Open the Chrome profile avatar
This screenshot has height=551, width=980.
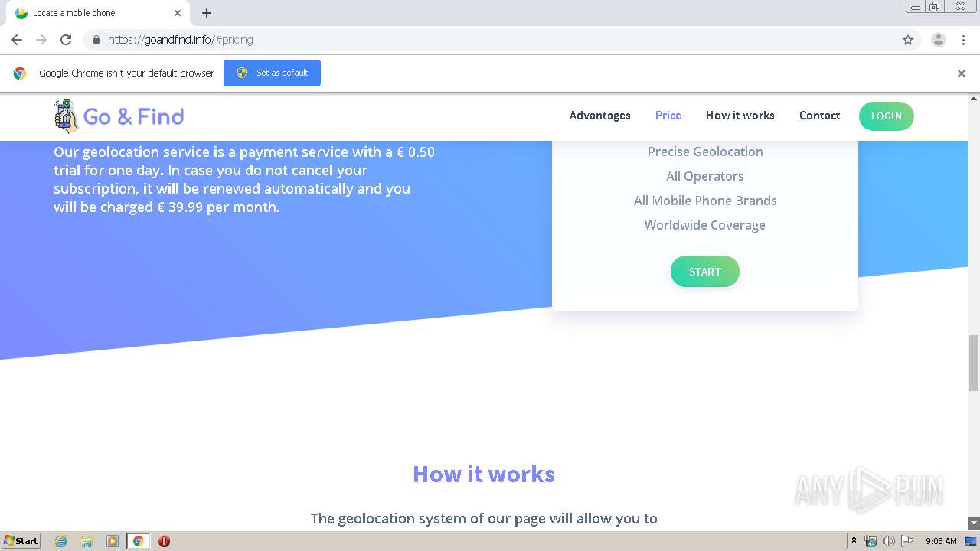tap(939, 40)
